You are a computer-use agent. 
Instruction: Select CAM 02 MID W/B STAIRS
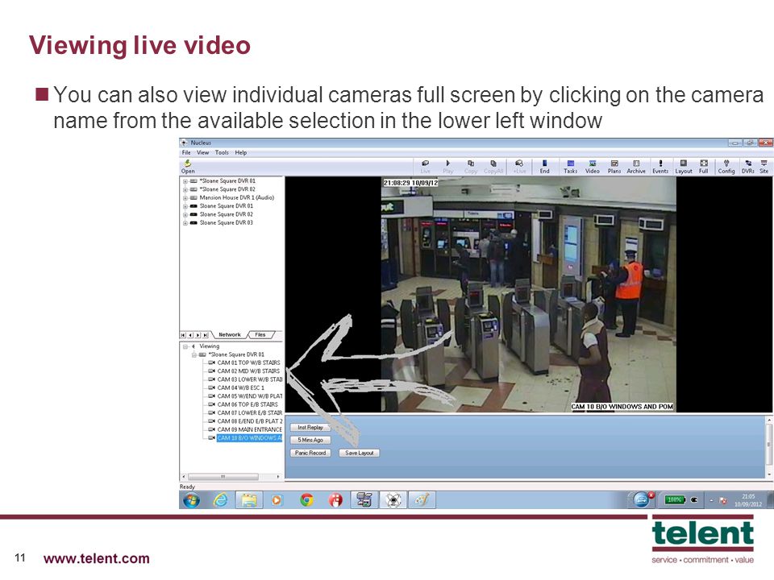pos(248,371)
